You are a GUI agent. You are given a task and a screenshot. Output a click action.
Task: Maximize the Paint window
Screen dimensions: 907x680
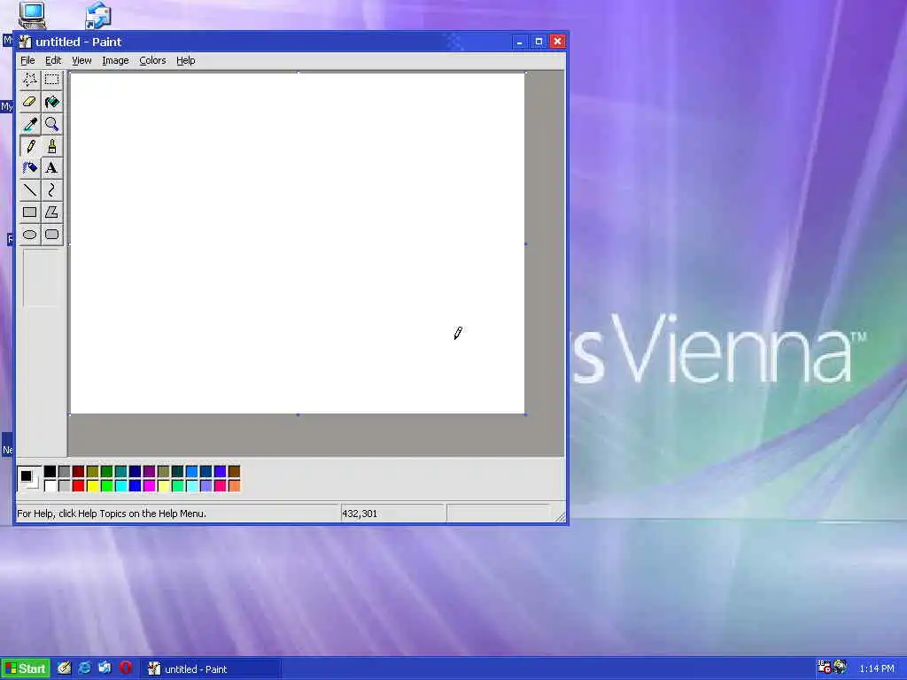point(539,42)
